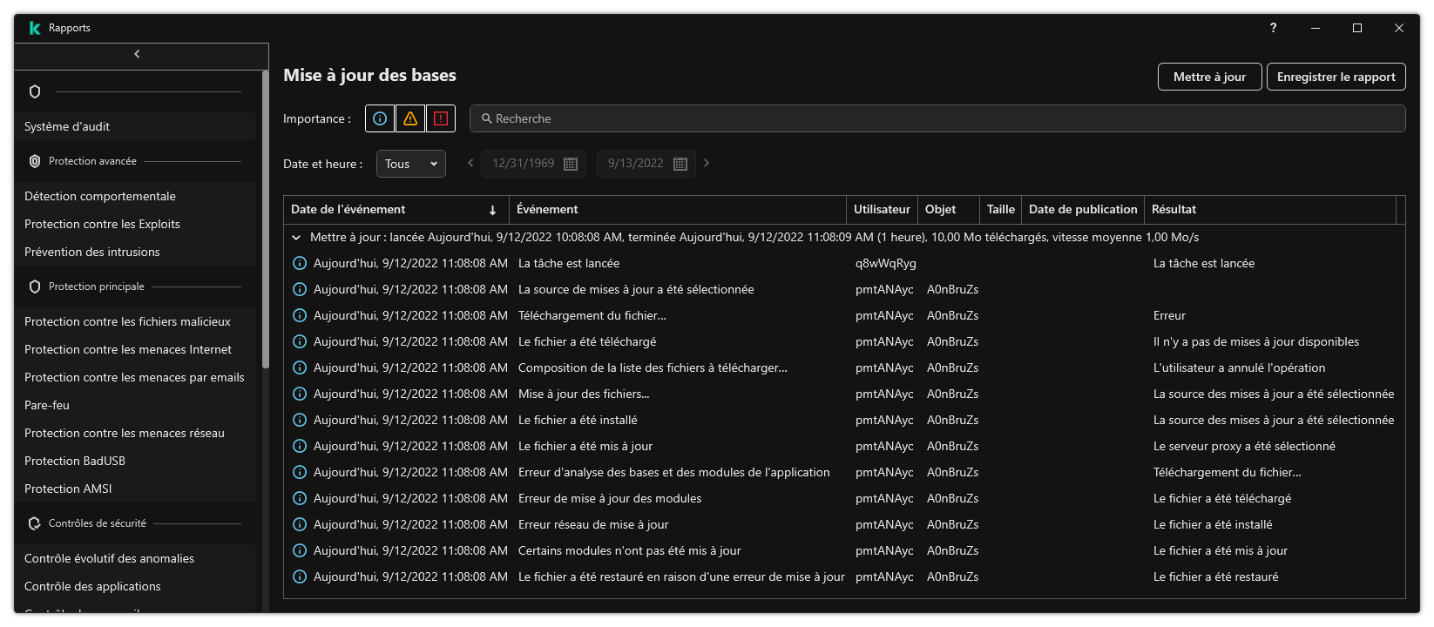
Task: Click the 'Mettre à jour' button
Action: 1209,77
